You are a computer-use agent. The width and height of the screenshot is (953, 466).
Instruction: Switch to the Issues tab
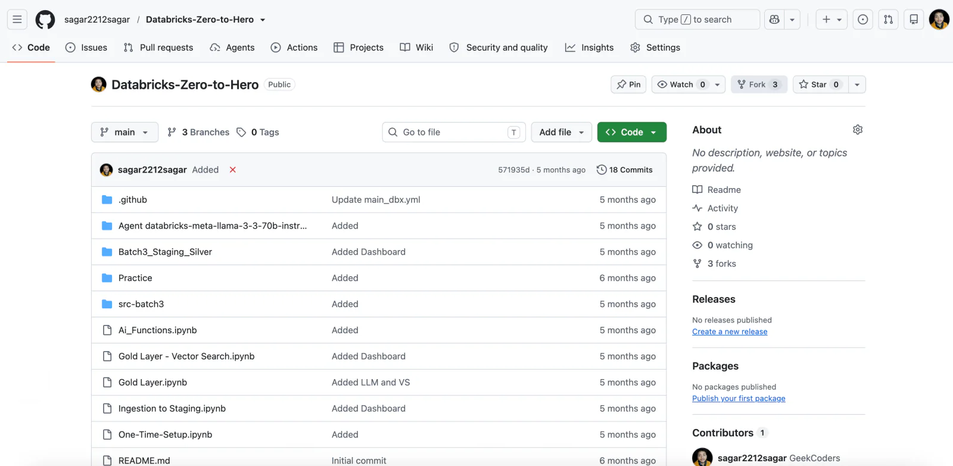(x=86, y=48)
